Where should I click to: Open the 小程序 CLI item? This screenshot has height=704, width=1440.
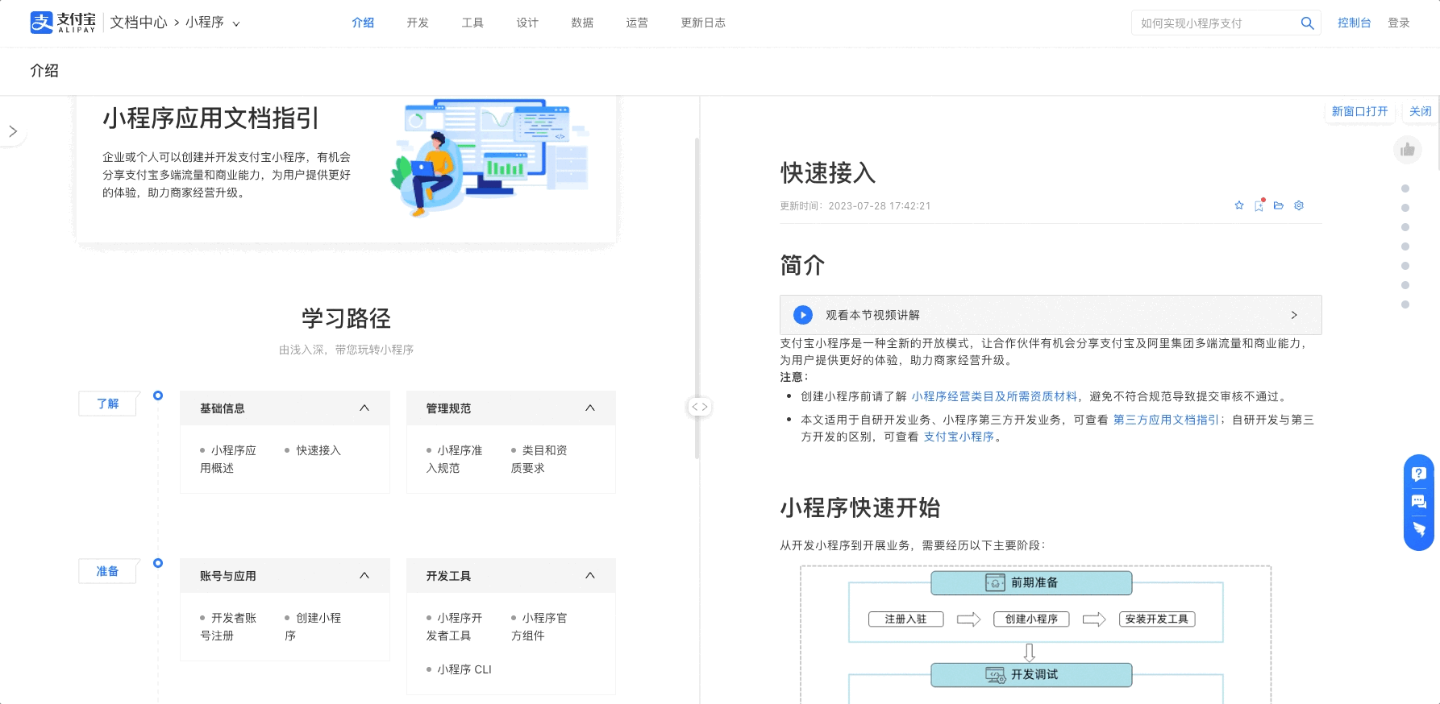coord(464,669)
